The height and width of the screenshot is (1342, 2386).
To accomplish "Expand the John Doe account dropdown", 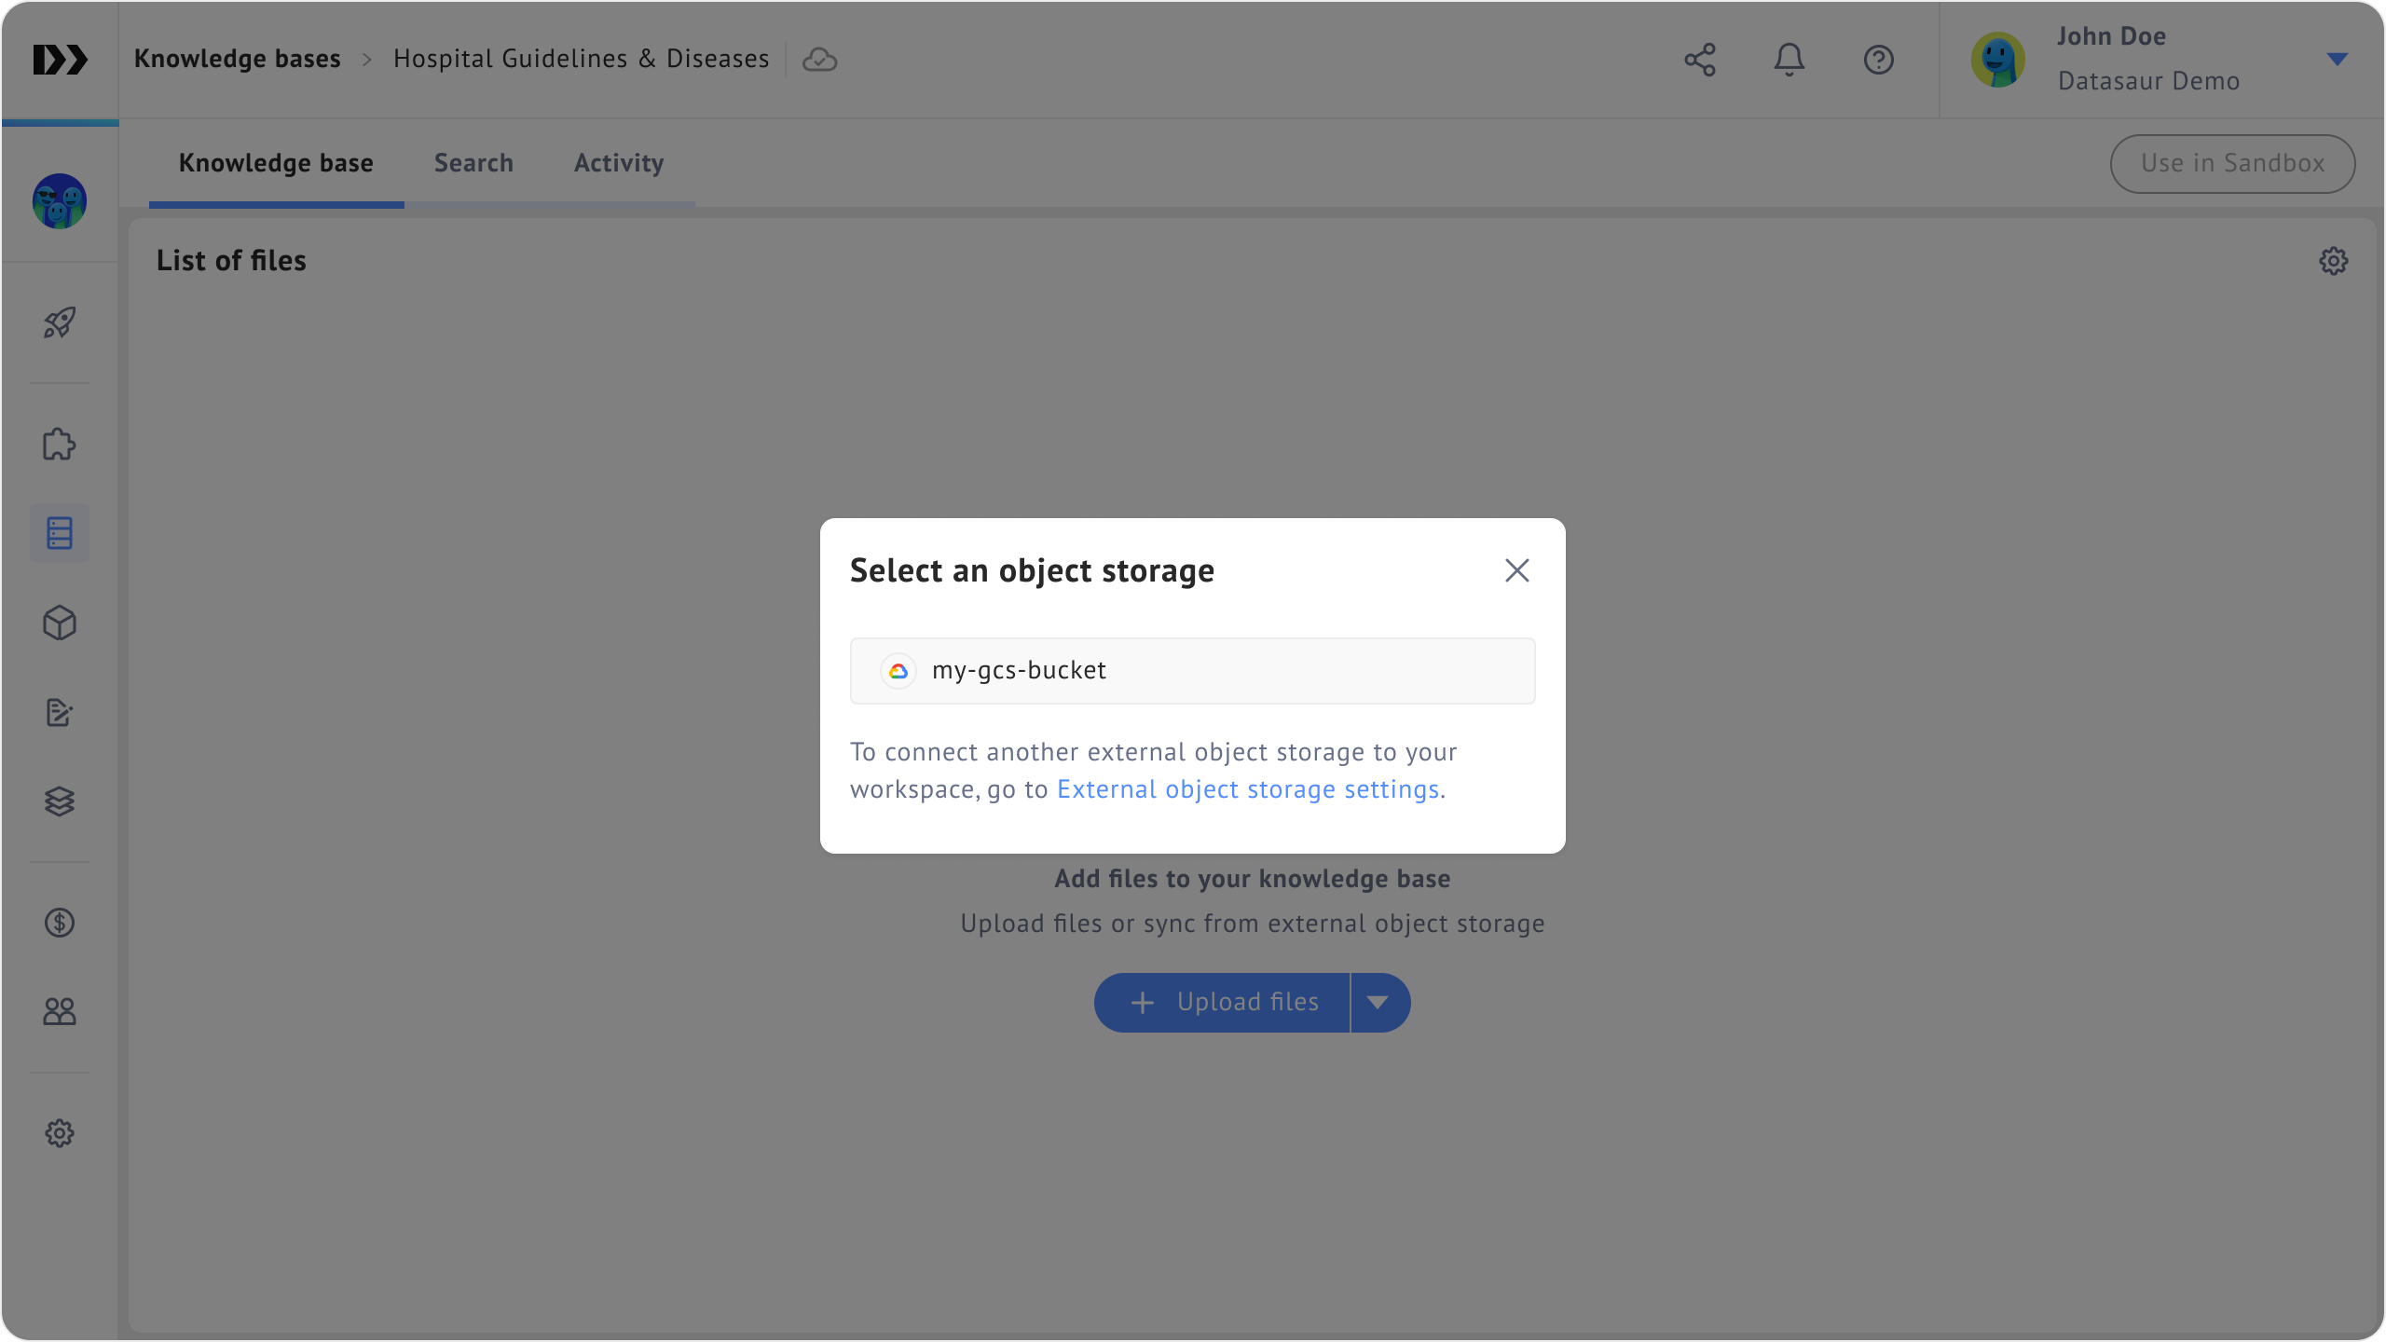I will tap(2336, 60).
